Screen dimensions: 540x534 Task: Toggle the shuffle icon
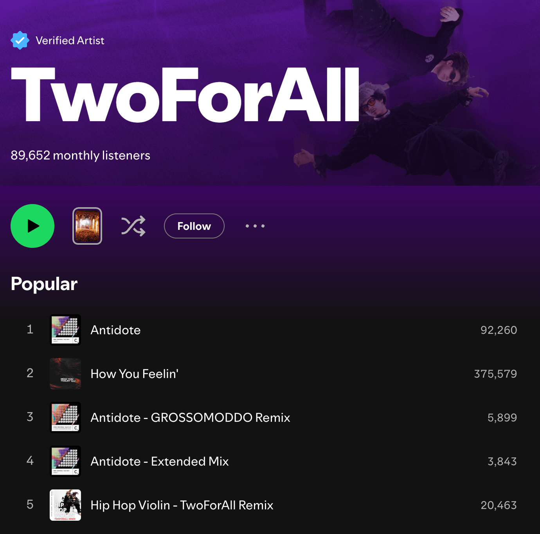133,226
